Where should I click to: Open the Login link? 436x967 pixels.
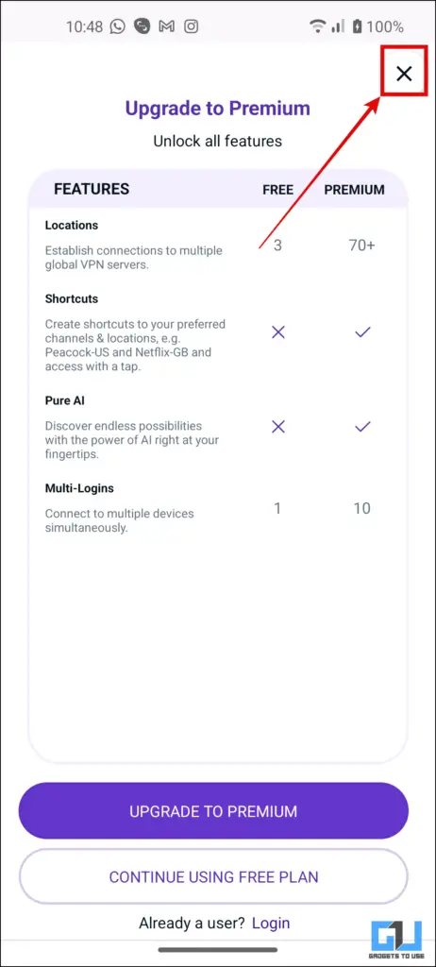(x=271, y=924)
